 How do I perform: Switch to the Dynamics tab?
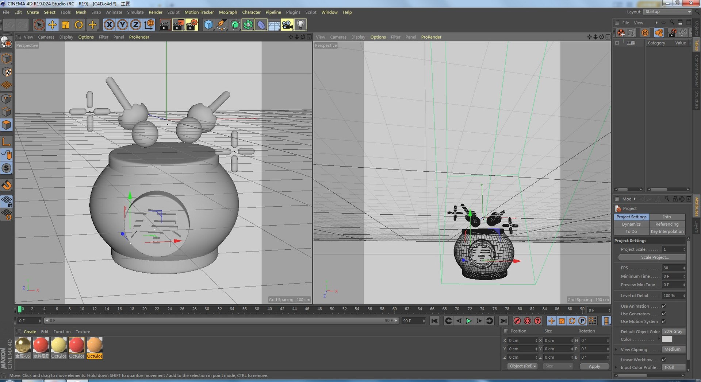pos(631,224)
